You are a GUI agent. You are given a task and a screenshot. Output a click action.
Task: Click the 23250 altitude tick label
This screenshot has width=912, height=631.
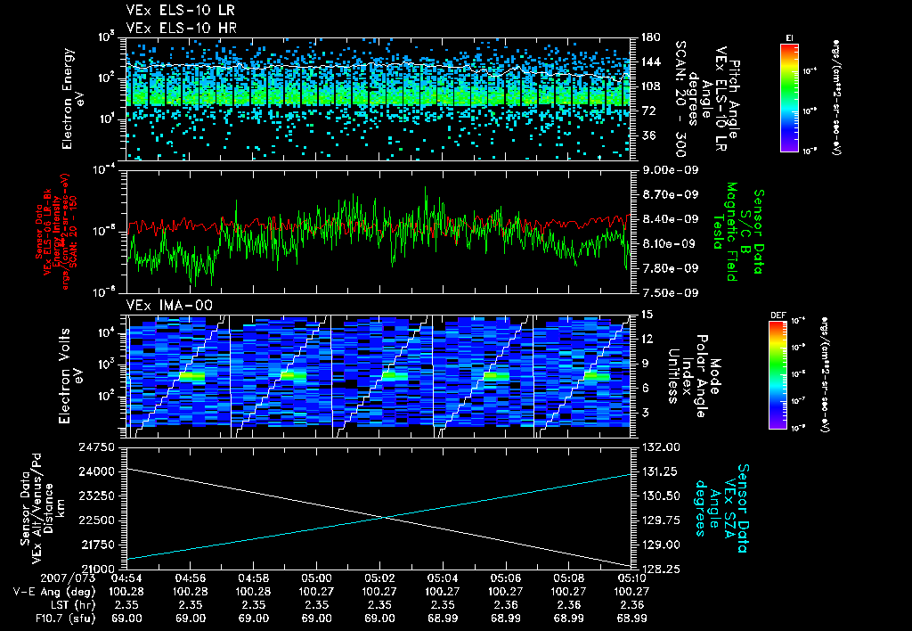coord(96,496)
